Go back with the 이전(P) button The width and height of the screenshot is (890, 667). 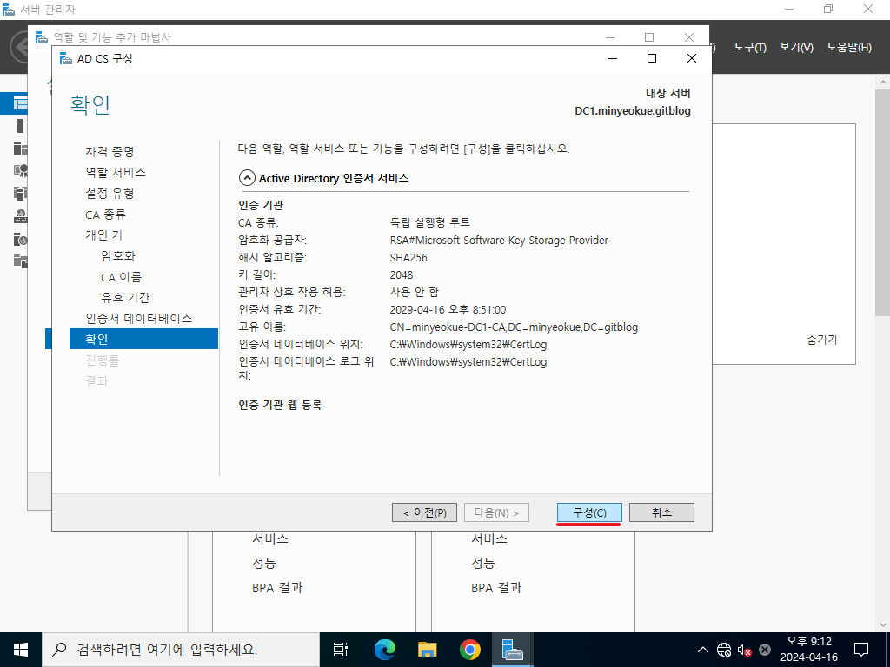pos(424,512)
